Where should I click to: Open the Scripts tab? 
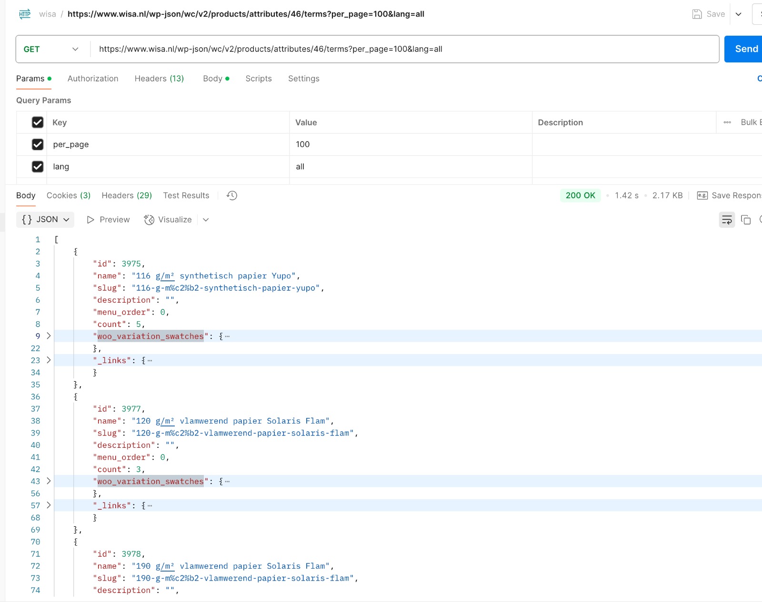click(259, 79)
